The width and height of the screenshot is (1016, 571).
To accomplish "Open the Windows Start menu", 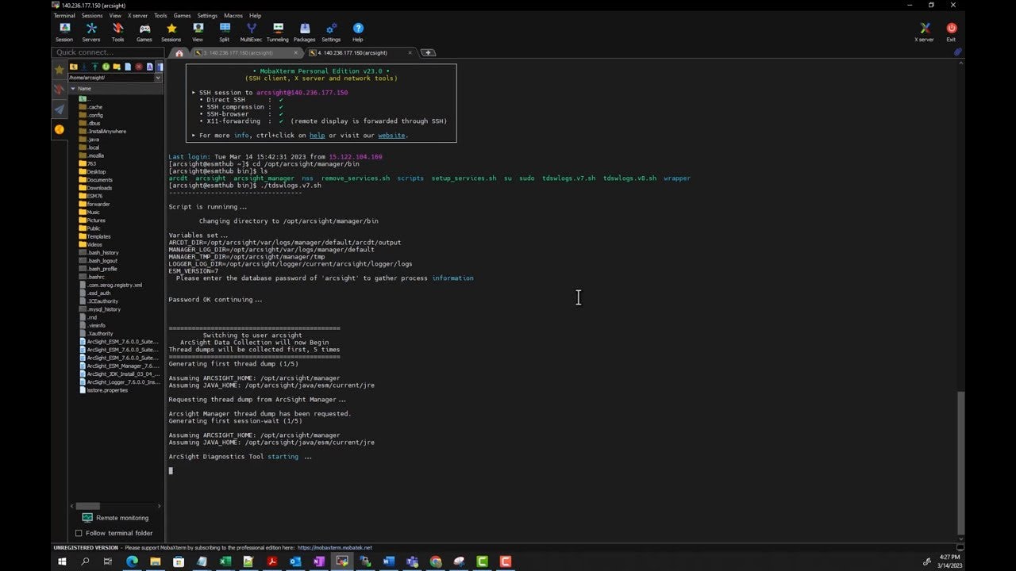I will pos(62,561).
